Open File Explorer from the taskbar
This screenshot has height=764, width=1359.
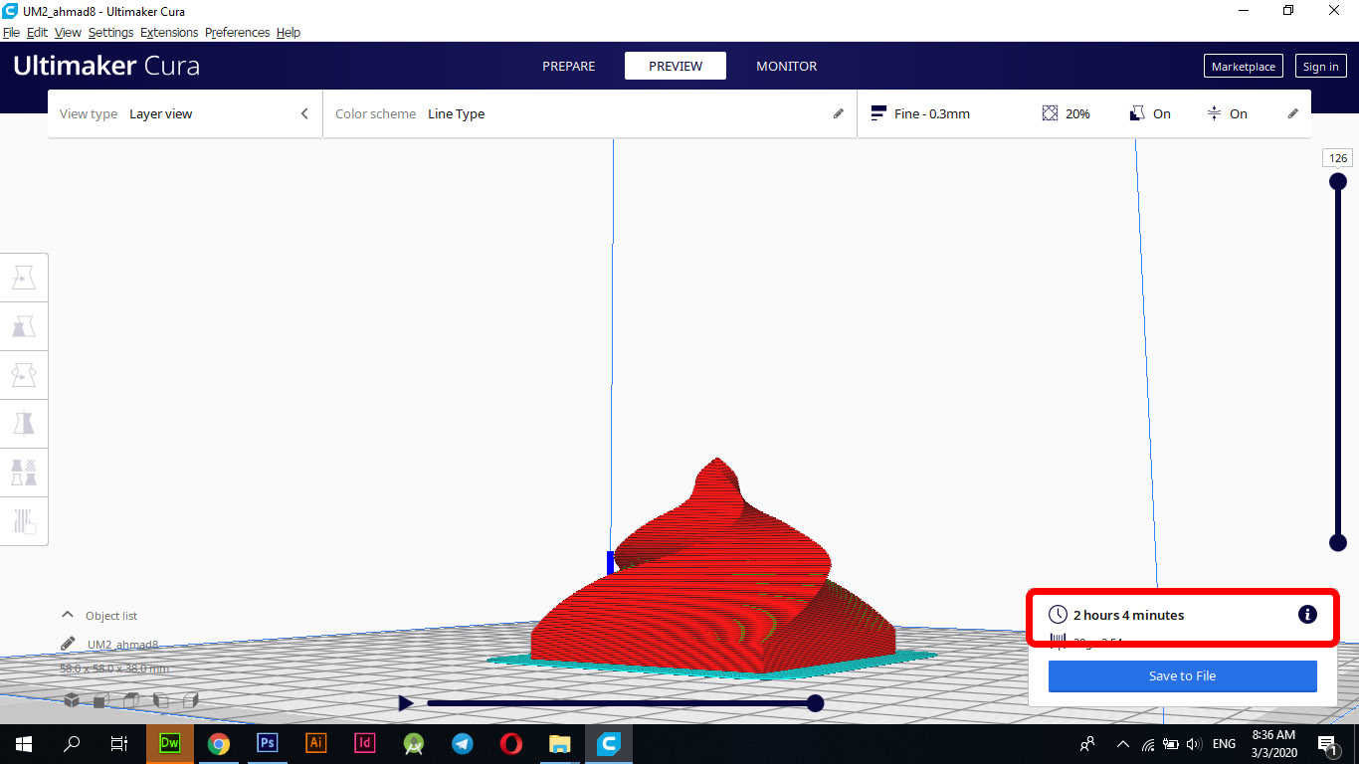560,743
